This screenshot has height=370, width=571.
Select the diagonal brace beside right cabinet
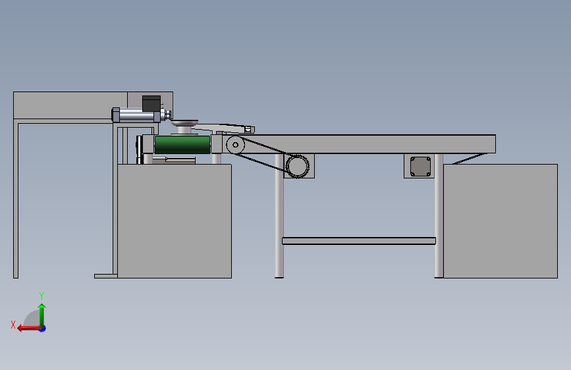[x=470, y=159]
